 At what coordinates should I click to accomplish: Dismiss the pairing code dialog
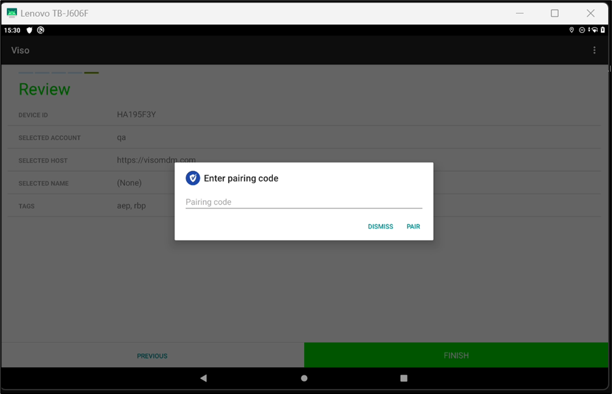pos(380,226)
